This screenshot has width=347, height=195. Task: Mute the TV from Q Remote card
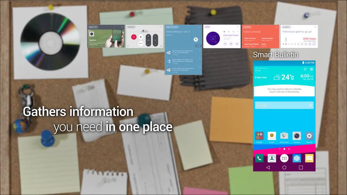coord(141,37)
